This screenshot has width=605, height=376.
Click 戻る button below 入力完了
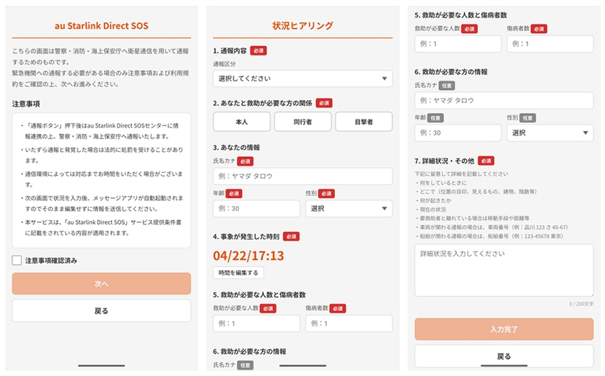(x=504, y=356)
